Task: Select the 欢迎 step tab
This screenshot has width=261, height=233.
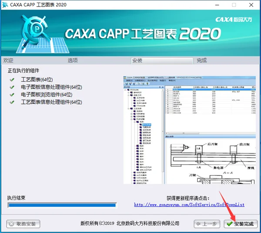Action: point(8,60)
